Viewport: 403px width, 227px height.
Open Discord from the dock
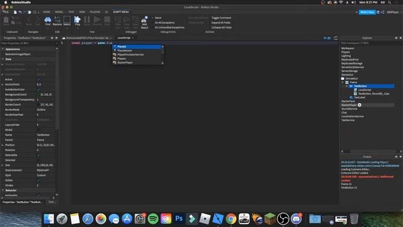tap(296, 219)
